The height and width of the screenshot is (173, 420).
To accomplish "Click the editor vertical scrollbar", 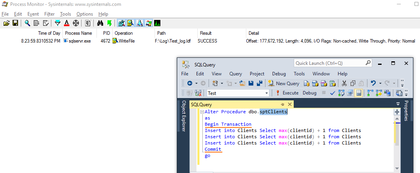I will click(397, 143).
